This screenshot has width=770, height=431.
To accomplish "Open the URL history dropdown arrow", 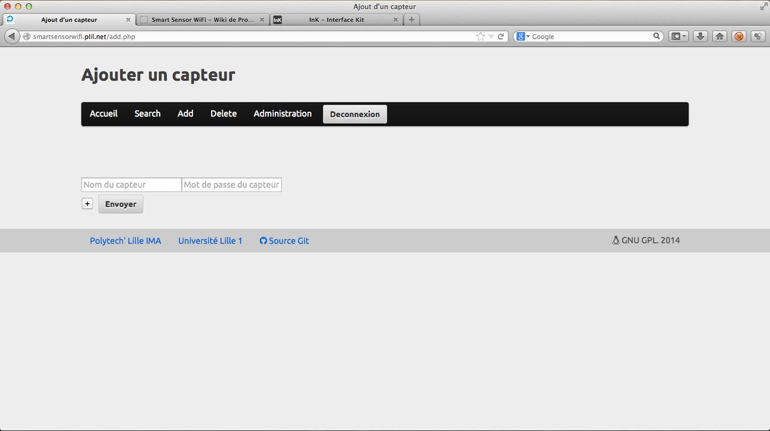I will pos(491,37).
